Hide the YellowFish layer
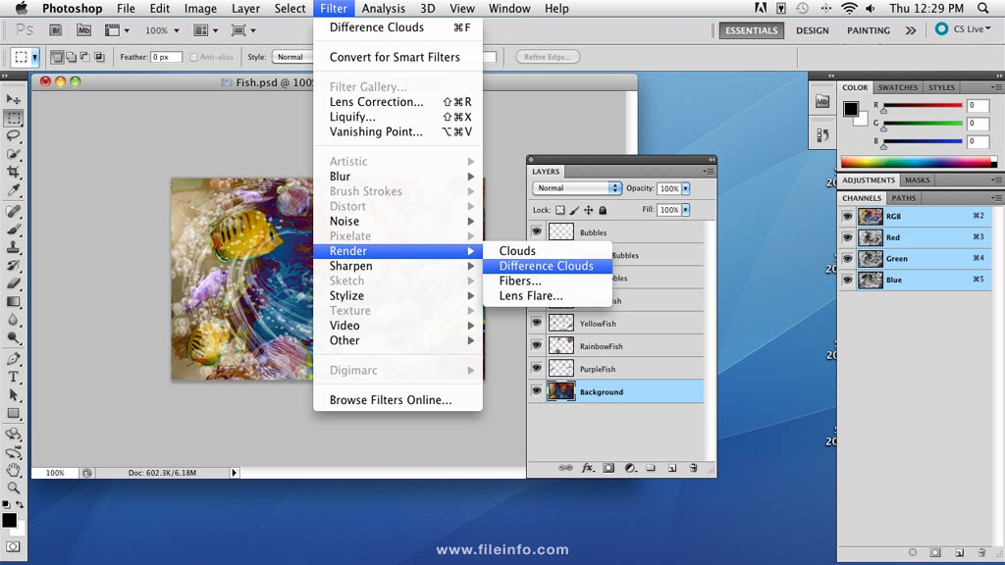This screenshot has height=565, width=1005. (x=537, y=324)
